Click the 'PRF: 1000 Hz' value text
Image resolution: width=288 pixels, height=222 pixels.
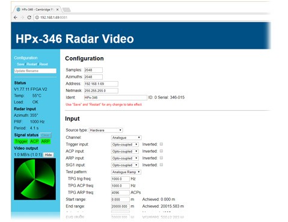29,122
